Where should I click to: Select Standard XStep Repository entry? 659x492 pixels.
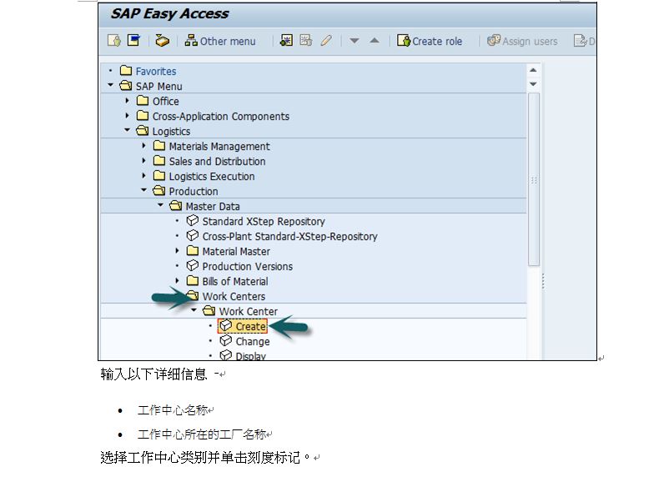point(264,222)
